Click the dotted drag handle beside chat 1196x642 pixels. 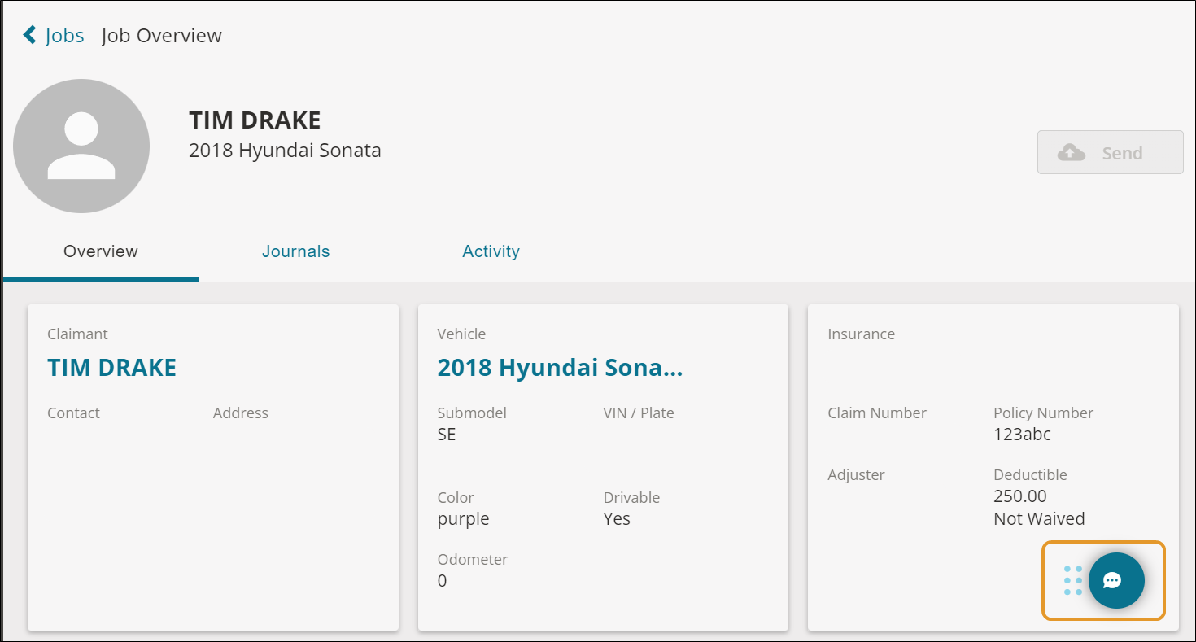[1073, 580]
